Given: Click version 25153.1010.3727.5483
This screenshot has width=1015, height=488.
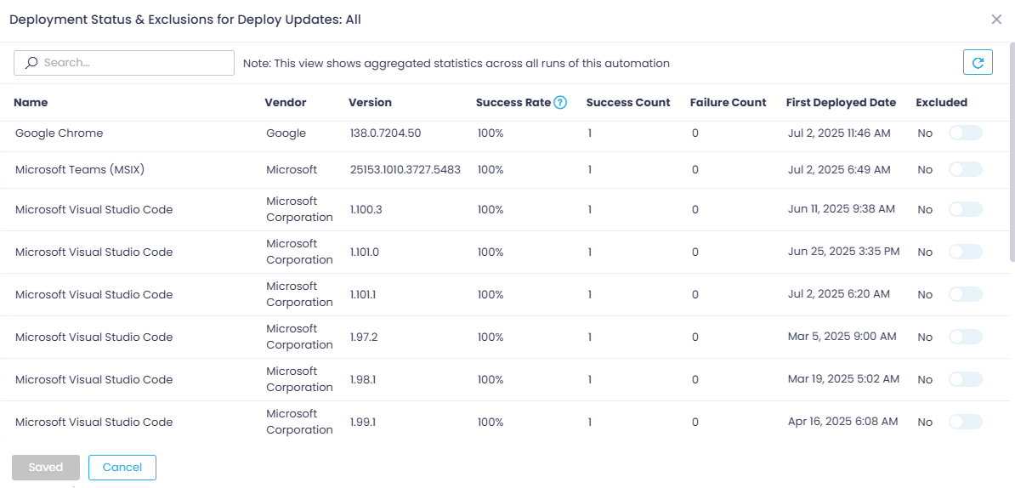Looking at the screenshot, I should point(405,169).
